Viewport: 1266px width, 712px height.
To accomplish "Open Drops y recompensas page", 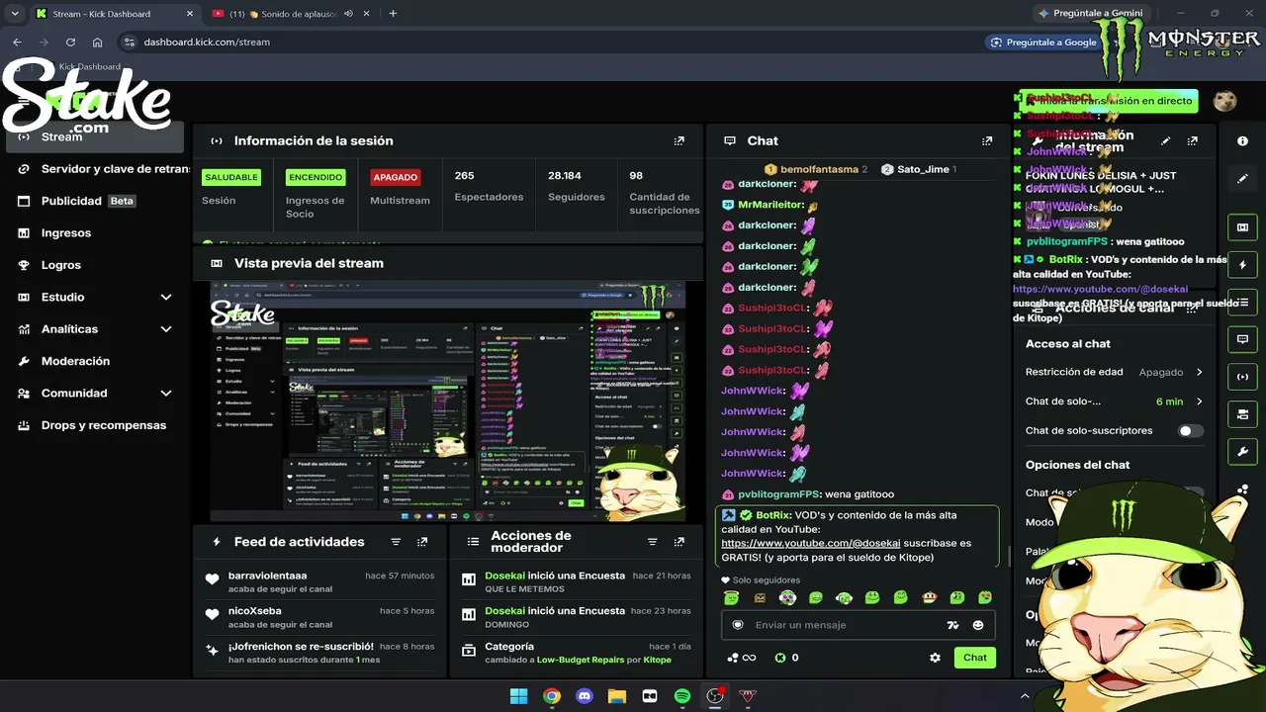I will point(104,425).
